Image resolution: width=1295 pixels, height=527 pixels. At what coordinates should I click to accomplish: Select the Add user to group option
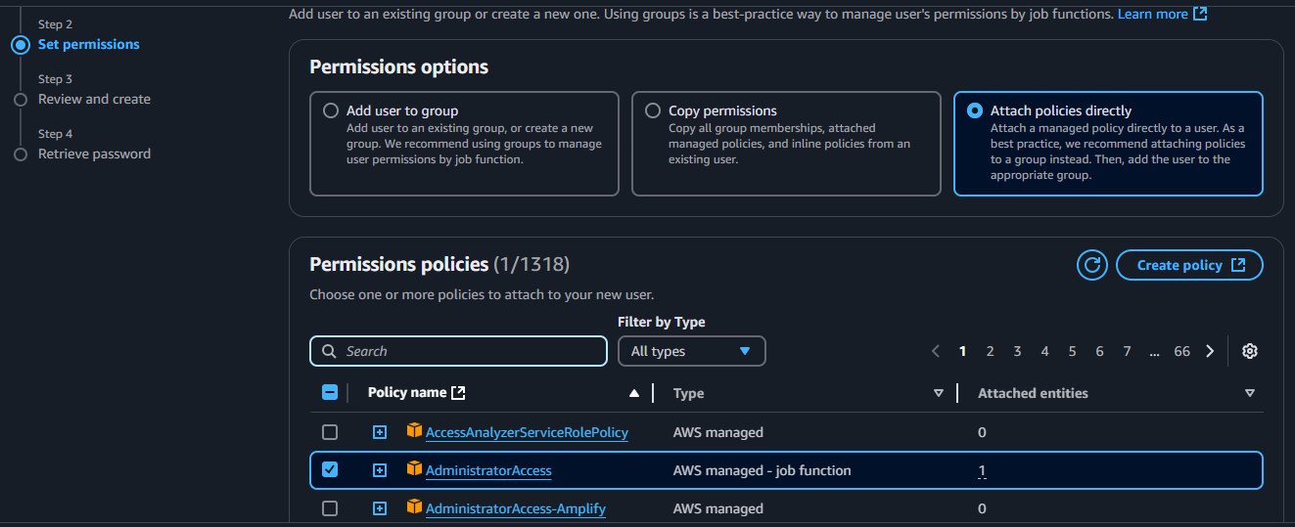[331, 111]
